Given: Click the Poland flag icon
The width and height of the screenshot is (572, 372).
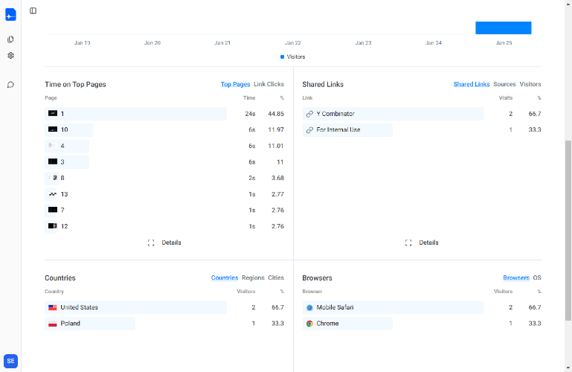Looking at the screenshot, I should tap(53, 324).
